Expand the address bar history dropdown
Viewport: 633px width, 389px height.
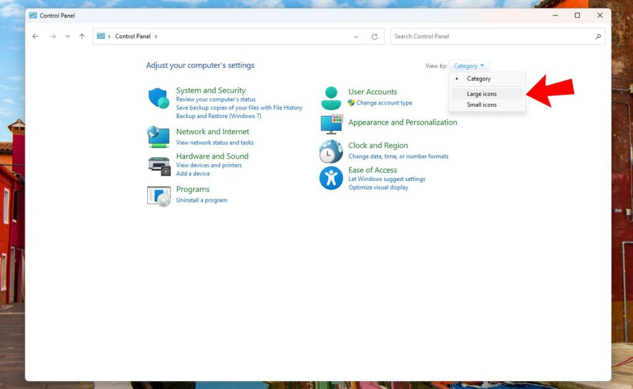tap(356, 36)
